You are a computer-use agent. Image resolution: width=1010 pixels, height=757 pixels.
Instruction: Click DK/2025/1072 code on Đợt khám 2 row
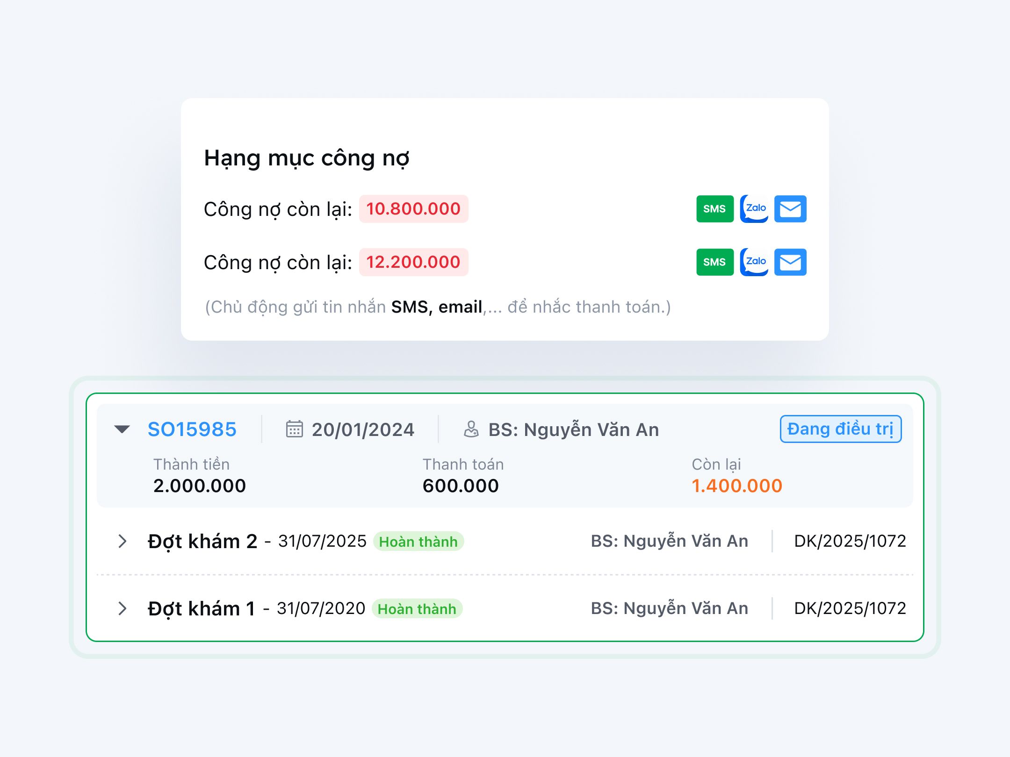pyautogui.click(x=850, y=541)
